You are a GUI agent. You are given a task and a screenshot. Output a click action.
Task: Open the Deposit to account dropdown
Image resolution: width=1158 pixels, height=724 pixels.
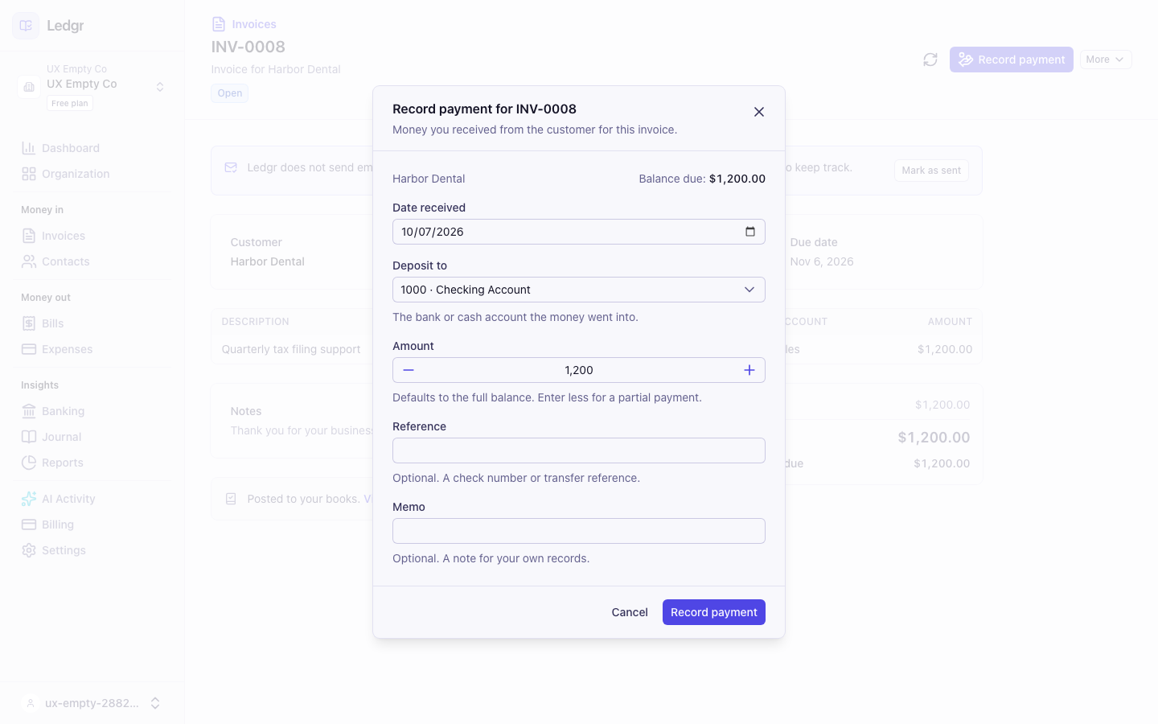579,290
